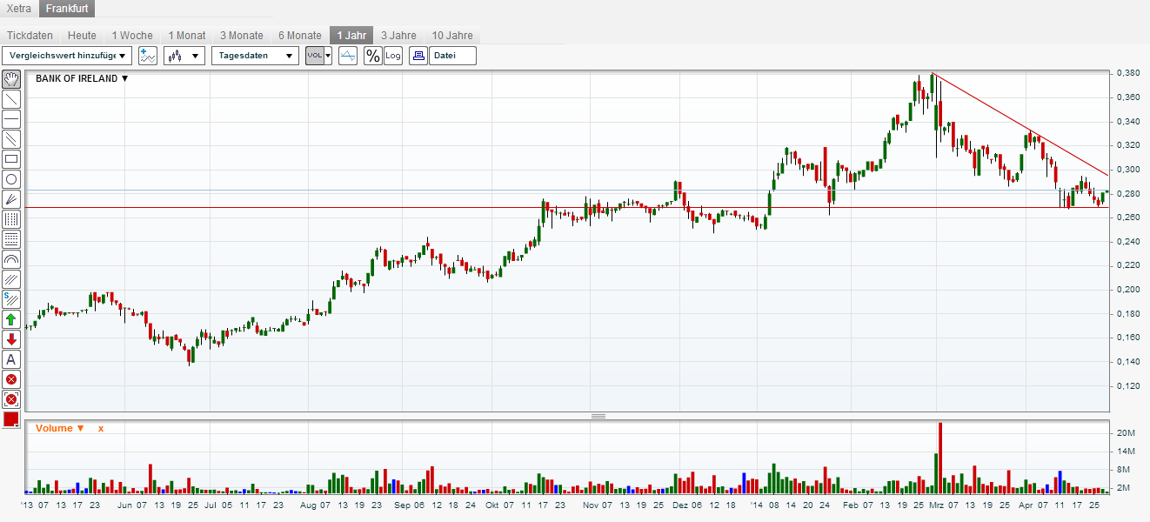Switch to the Frankfurt exchange tab
Viewport: 1150px width, 522px height.
point(67,9)
